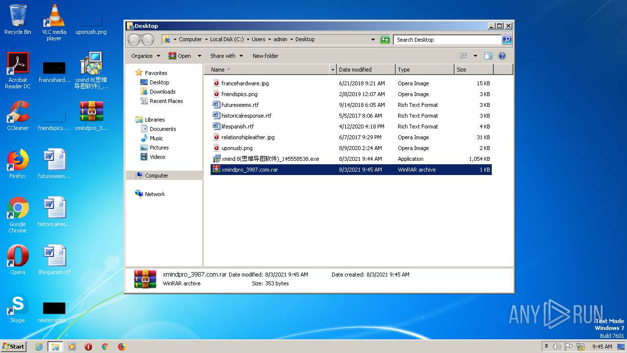Viewport: 627px width, 353px height.
Task: Click the Firefox taskbar icon
Action: [x=121, y=347]
